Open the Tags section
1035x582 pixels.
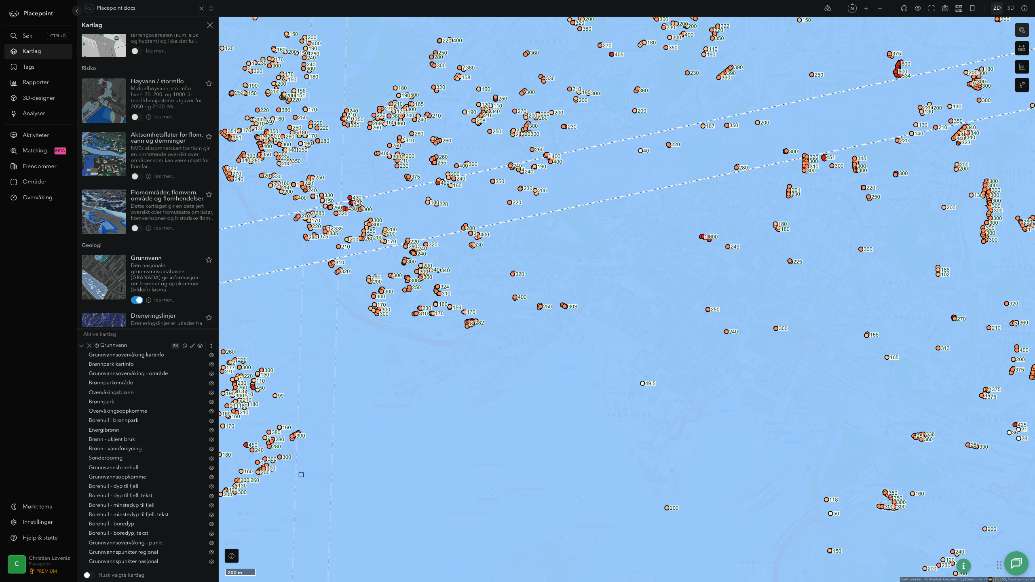(x=38, y=67)
